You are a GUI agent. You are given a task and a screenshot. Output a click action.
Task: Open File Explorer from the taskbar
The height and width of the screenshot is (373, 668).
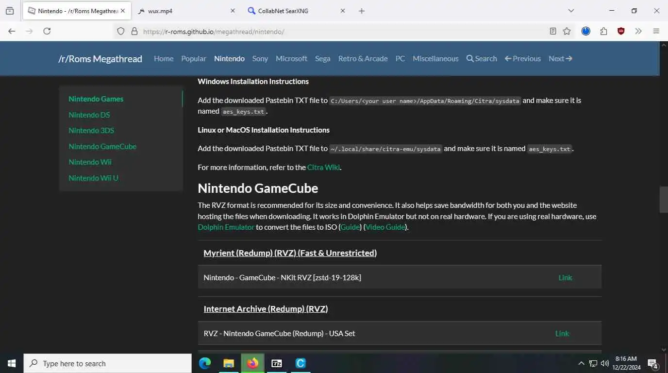(229, 363)
